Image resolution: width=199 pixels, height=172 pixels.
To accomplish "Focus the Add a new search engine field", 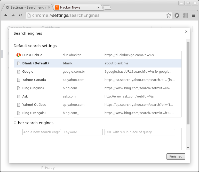I will click(42, 132).
